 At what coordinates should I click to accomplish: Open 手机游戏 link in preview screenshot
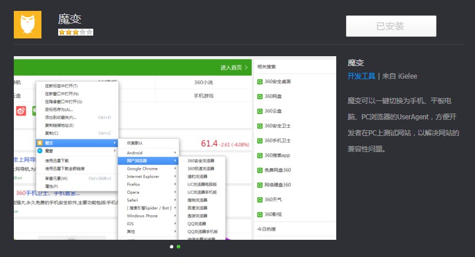pyautogui.click(x=204, y=96)
